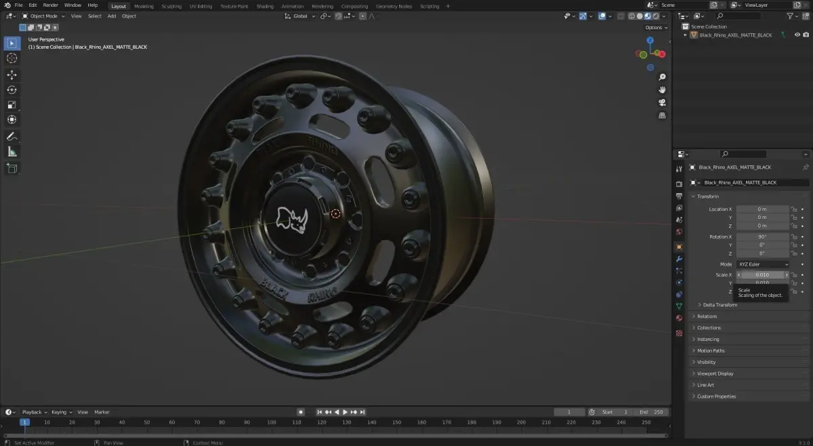Image resolution: width=813 pixels, height=446 pixels.
Task: Open the viewport Options dropdown
Action: coord(656,27)
